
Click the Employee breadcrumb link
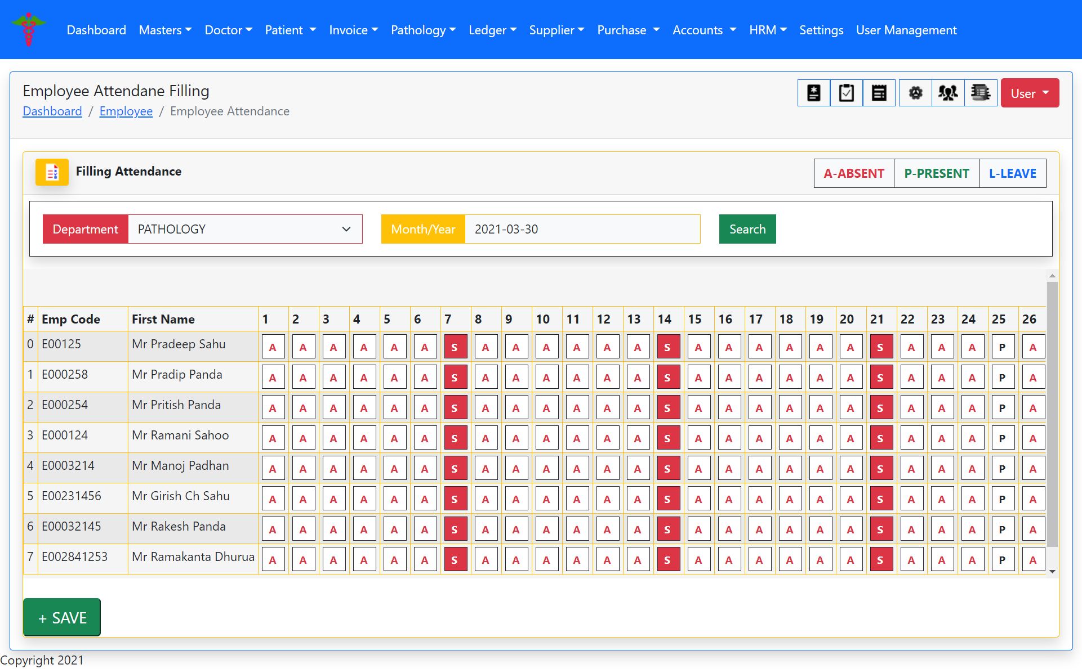point(126,111)
